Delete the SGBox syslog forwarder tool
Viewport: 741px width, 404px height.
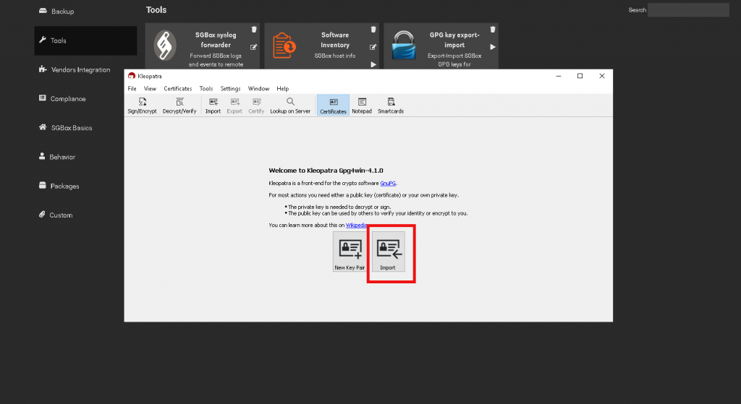[254, 29]
